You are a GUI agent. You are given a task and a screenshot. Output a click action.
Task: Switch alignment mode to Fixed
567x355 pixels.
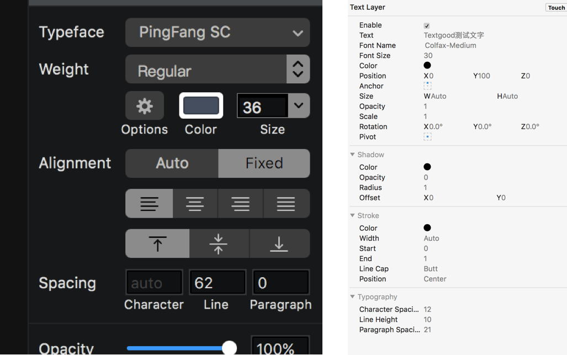point(264,163)
